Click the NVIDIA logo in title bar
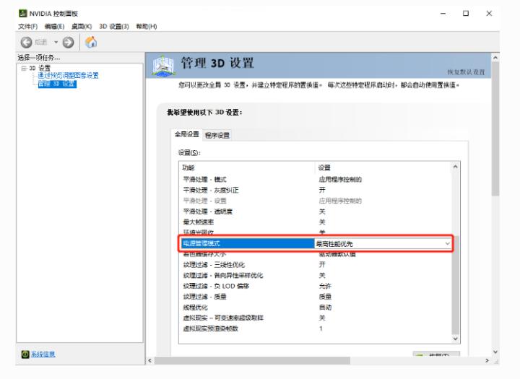This screenshot has height=379, width=520. [x=23, y=13]
